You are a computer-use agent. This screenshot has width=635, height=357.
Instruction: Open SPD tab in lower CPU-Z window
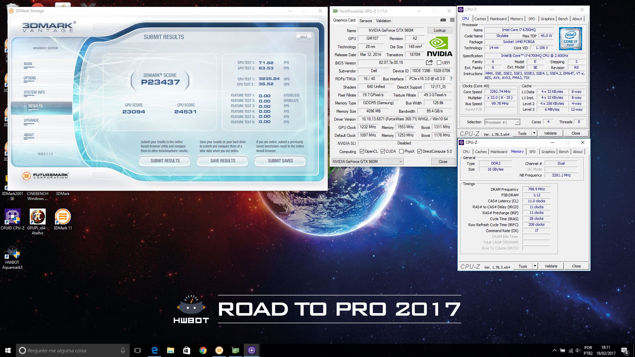(x=532, y=152)
